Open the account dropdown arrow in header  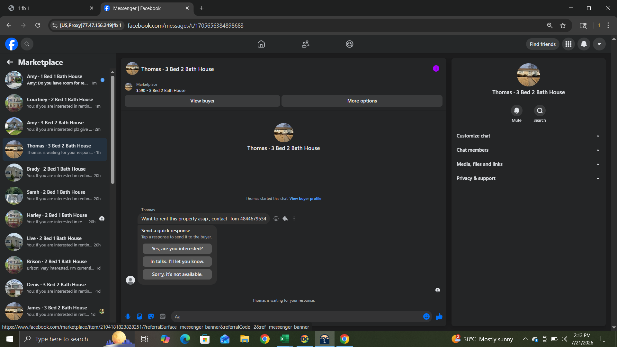599,44
